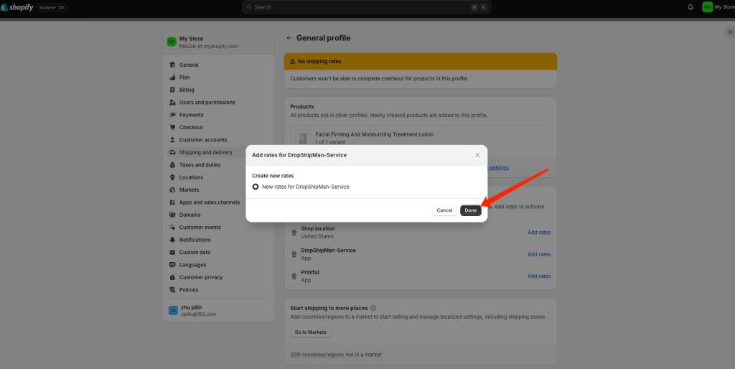Click the Languages icon
This screenshot has height=369, width=735.
click(172, 265)
